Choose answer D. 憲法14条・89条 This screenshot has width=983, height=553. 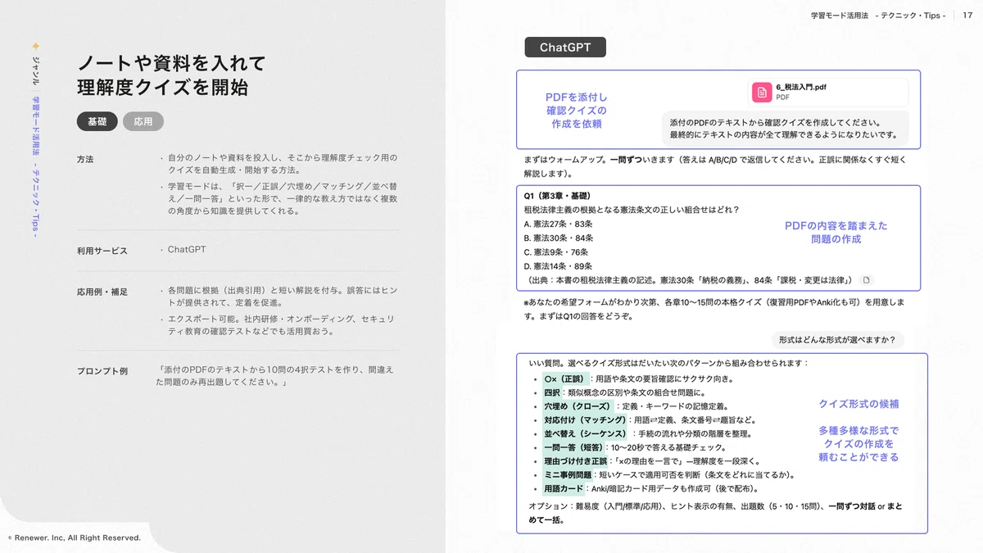click(558, 265)
